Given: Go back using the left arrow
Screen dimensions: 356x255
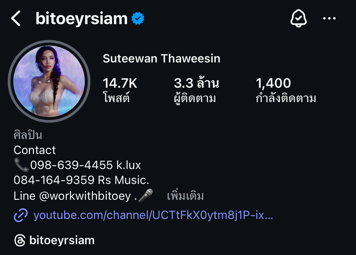Looking at the screenshot, I should click(16, 19).
